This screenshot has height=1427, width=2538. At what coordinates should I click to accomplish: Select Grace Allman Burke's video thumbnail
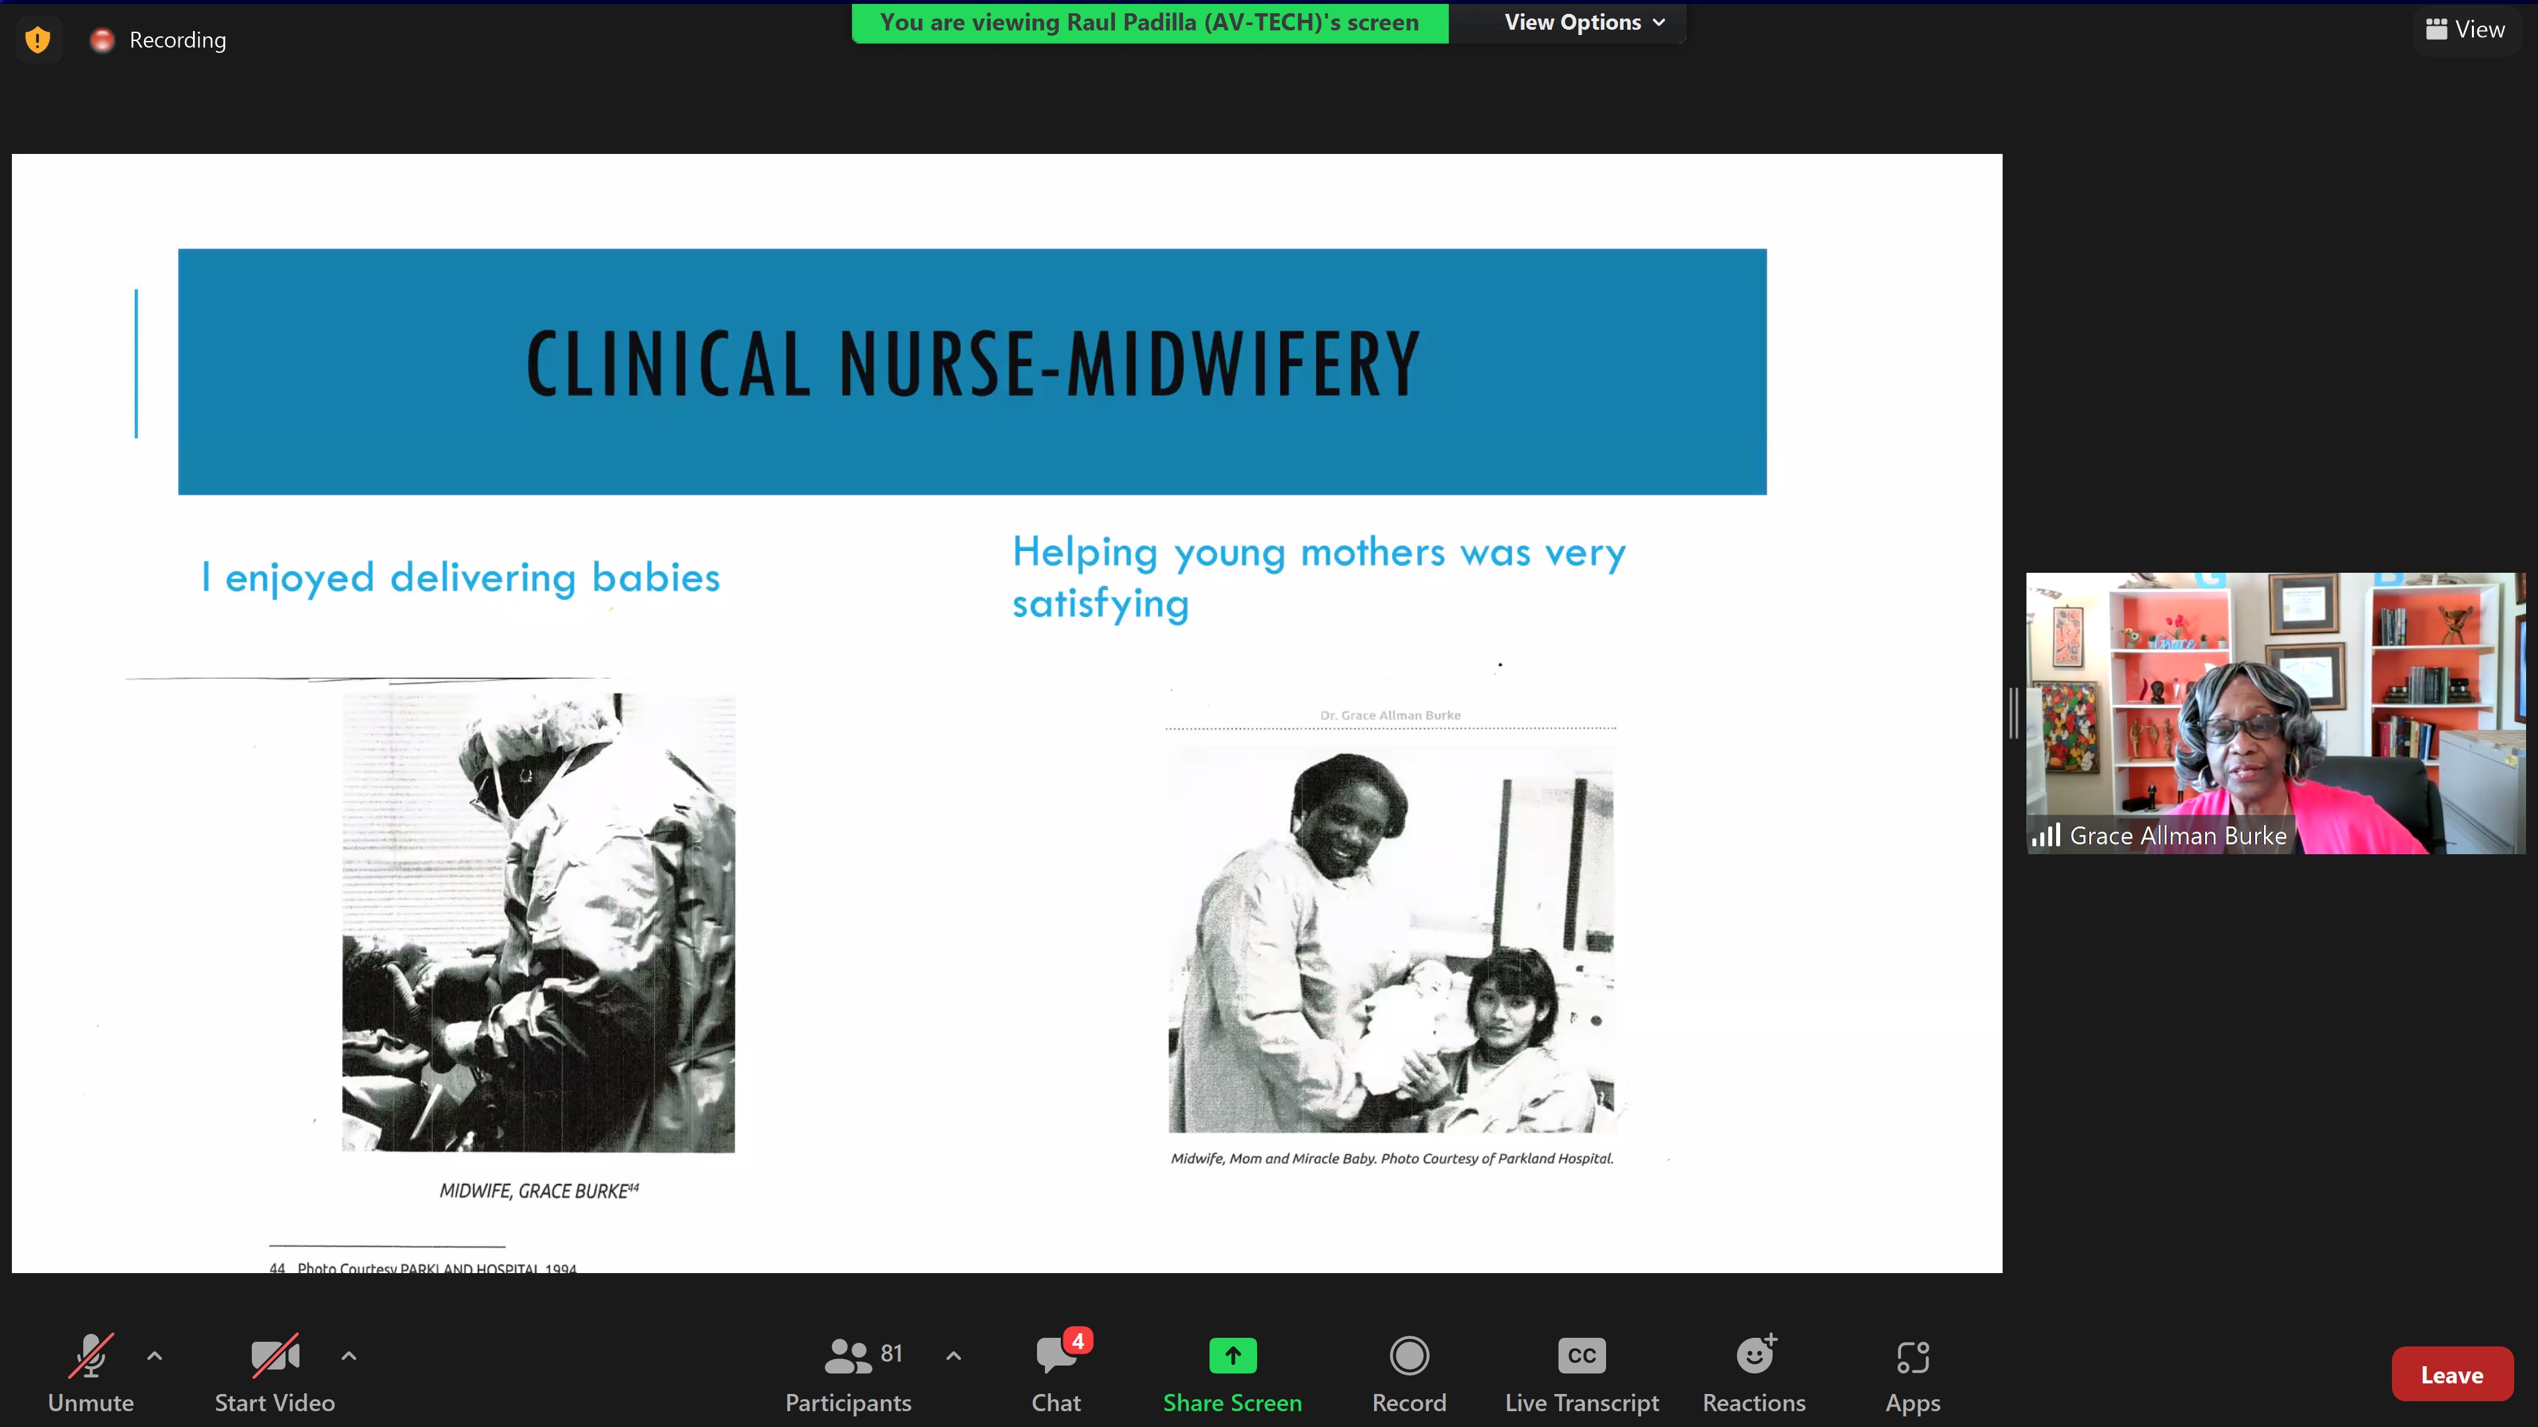(2274, 713)
